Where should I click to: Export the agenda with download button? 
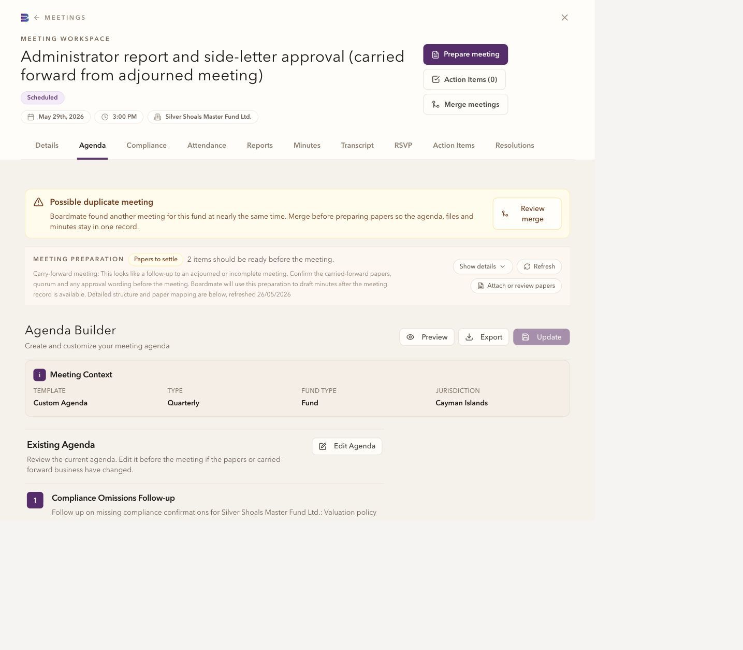click(484, 337)
